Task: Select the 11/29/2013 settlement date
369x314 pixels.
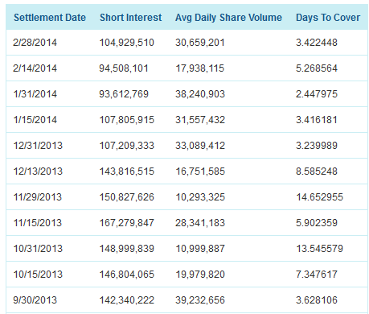Action: tap(38, 197)
